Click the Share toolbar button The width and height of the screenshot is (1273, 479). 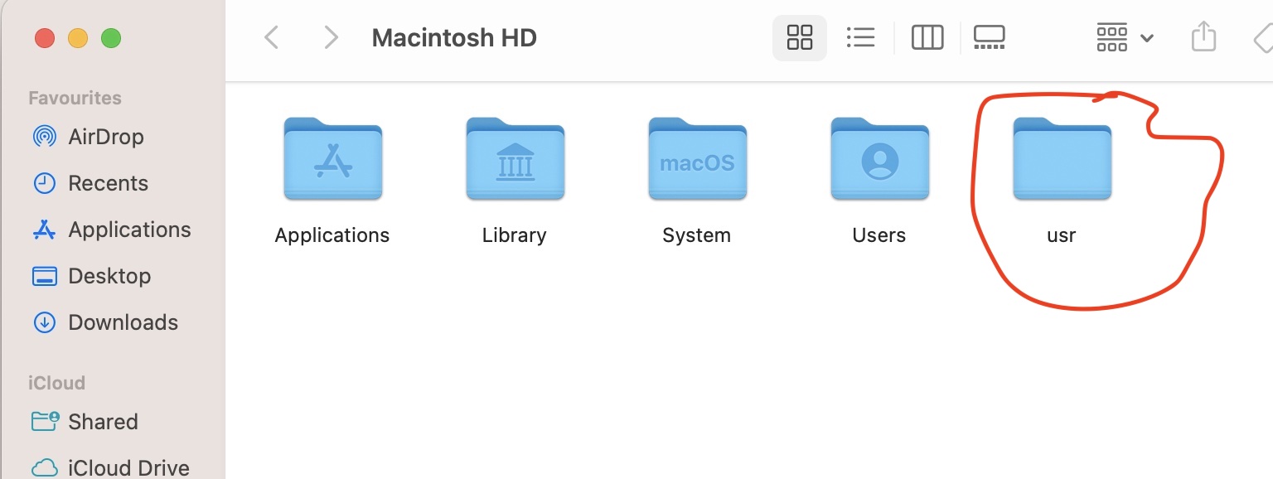pyautogui.click(x=1203, y=36)
